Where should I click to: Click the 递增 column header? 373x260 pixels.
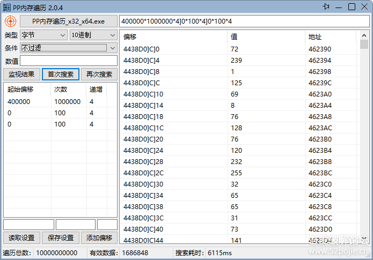(x=97, y=90)
